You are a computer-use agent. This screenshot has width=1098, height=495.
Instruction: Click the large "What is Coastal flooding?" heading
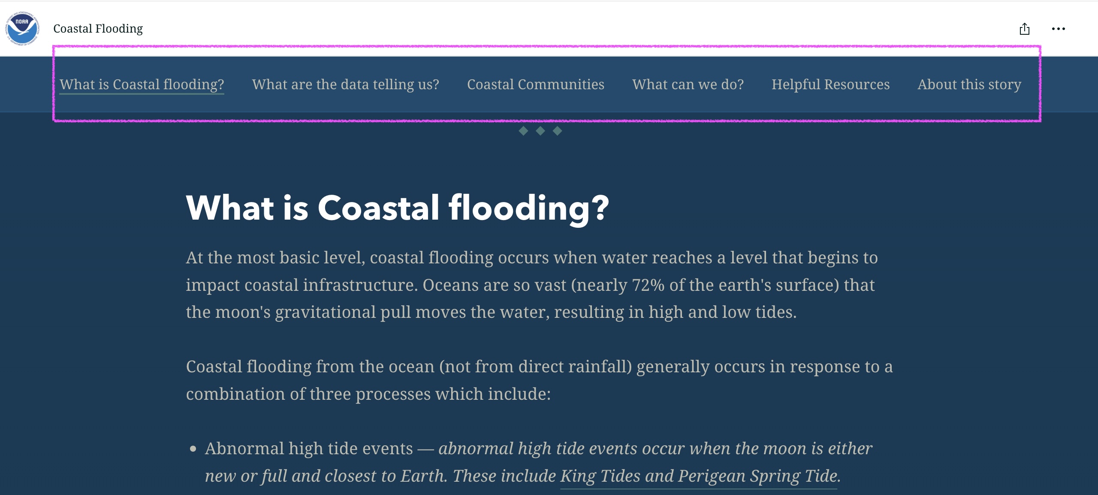click(x=397, y=208)
